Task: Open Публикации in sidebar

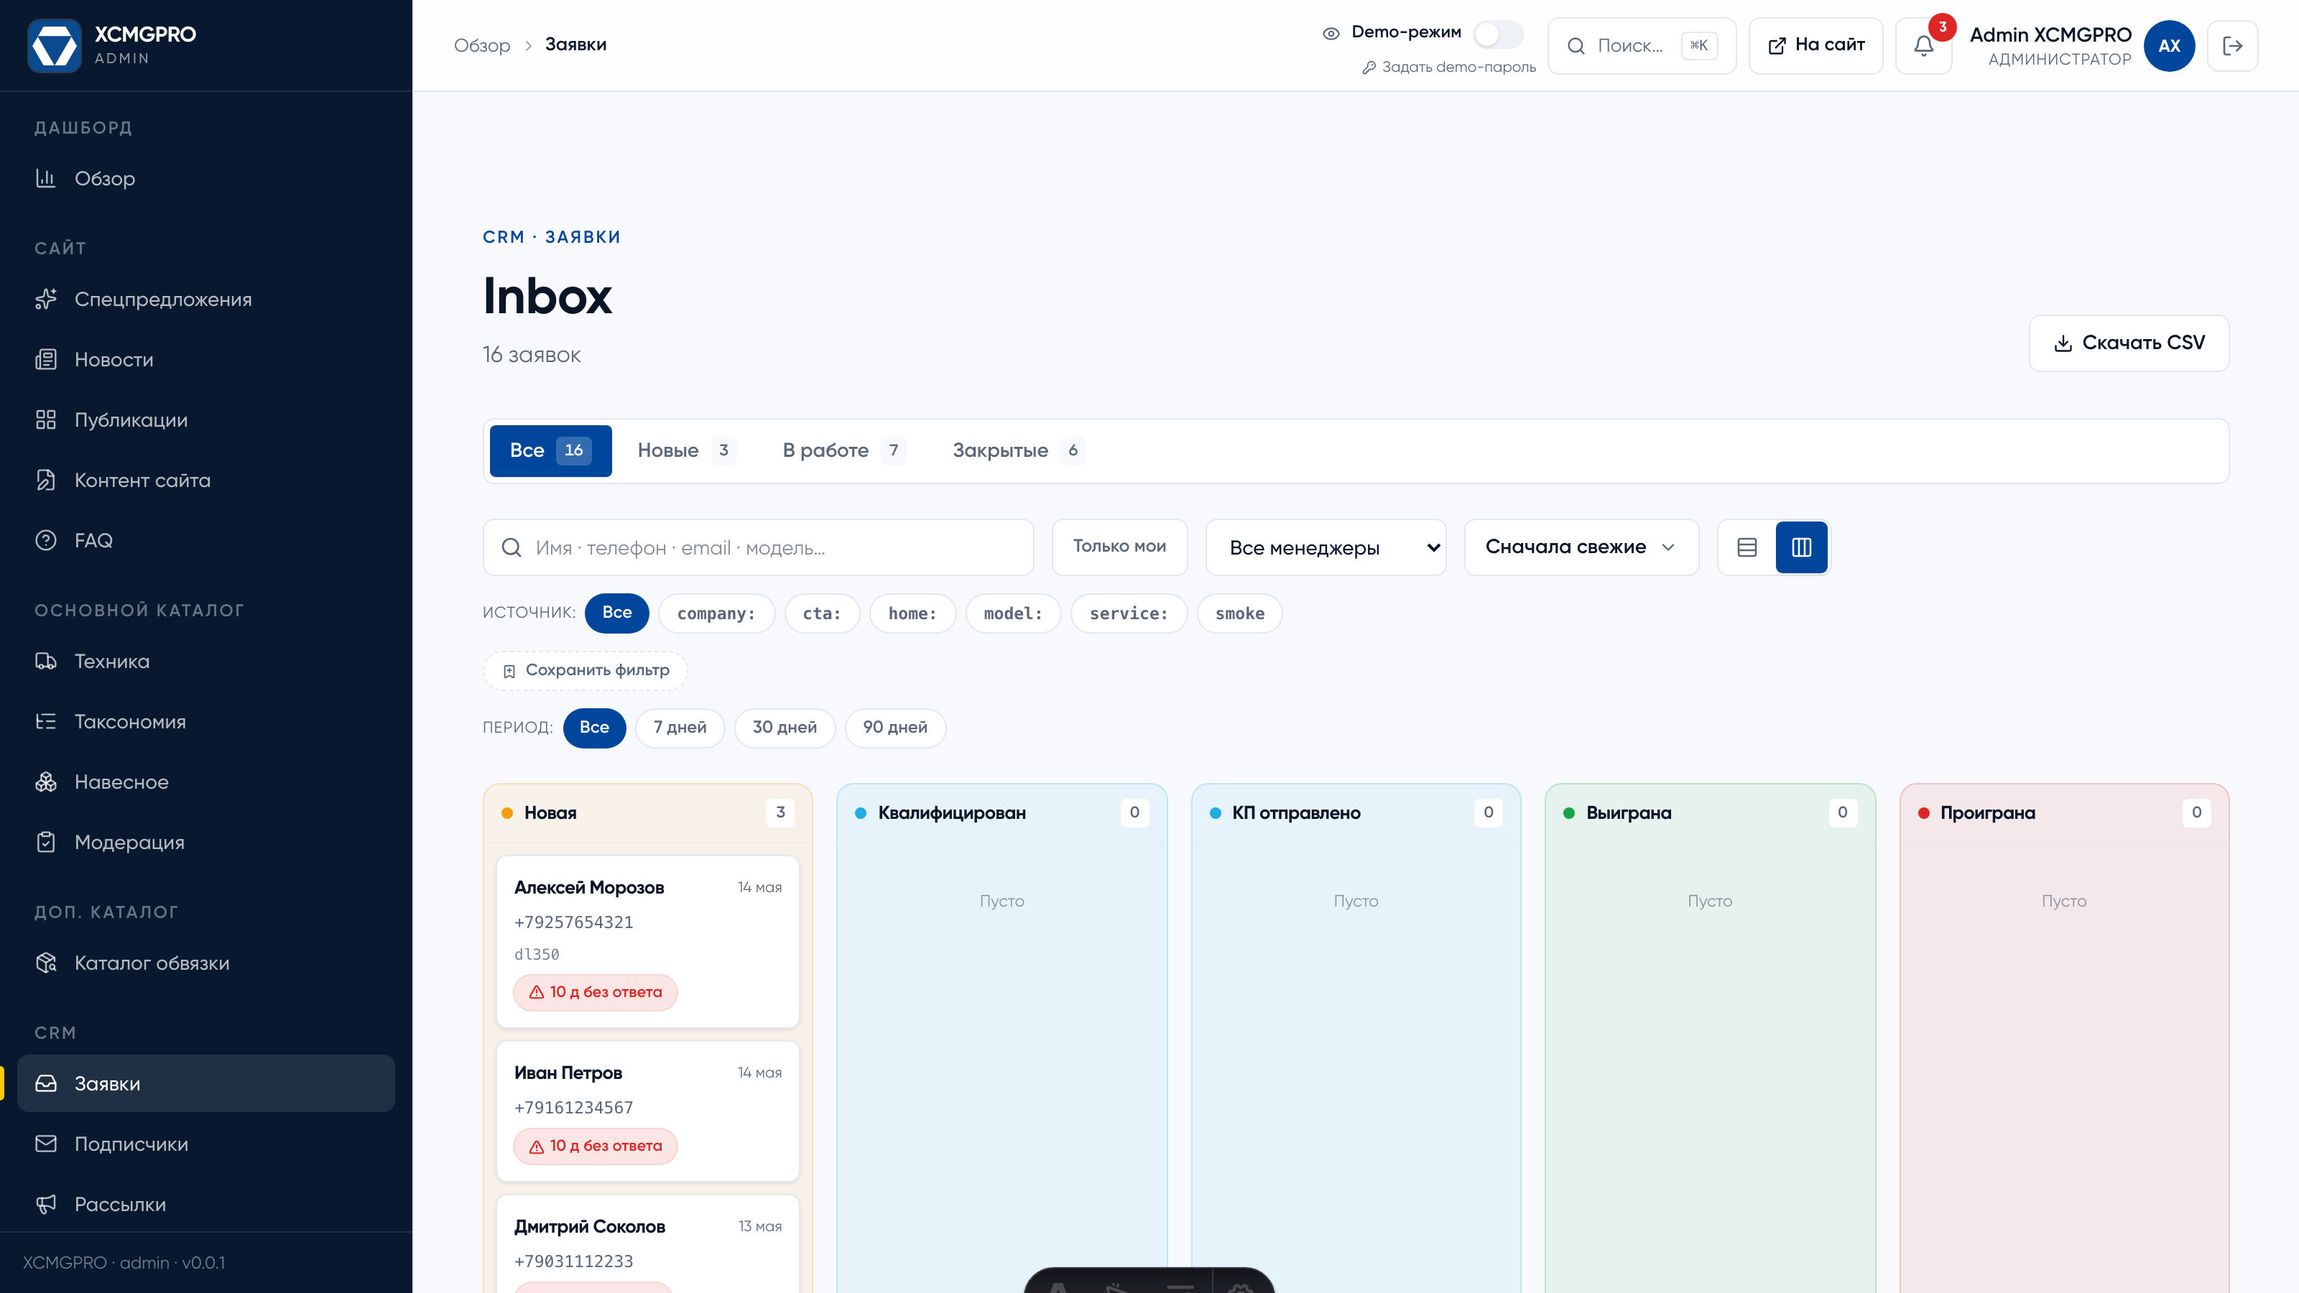Action: pyautogui.click(x=205, y=420)
